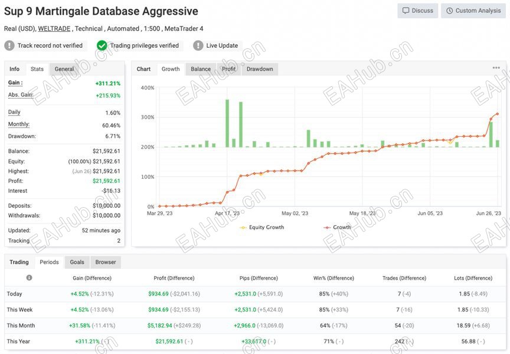Click the Gain value +311.21%
Viewport: 510px width, 354px height.
(x=108, y=84)
